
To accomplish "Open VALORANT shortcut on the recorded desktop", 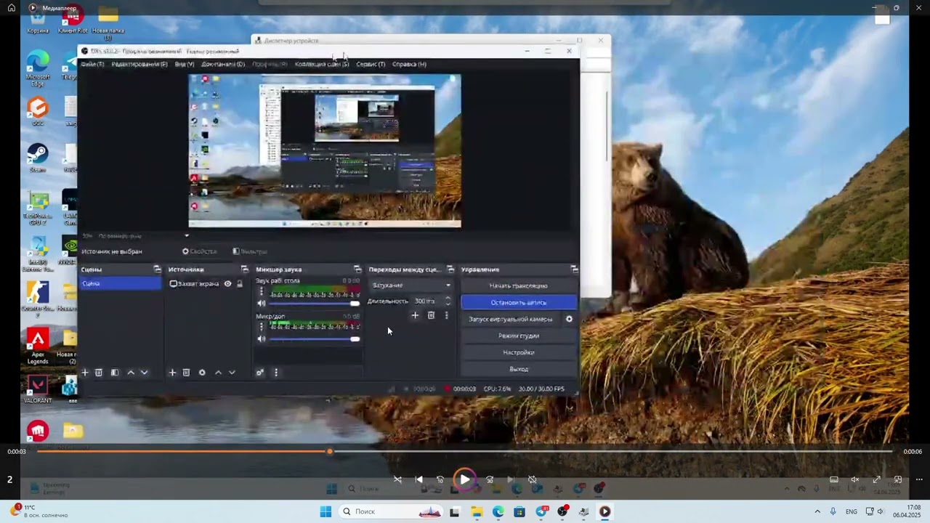I will click(x=38, y=389).
